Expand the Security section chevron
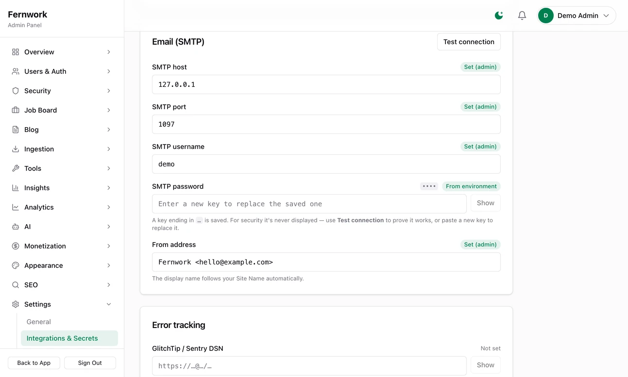The height and width of the screenshot is (377, 628). [109, 91]
